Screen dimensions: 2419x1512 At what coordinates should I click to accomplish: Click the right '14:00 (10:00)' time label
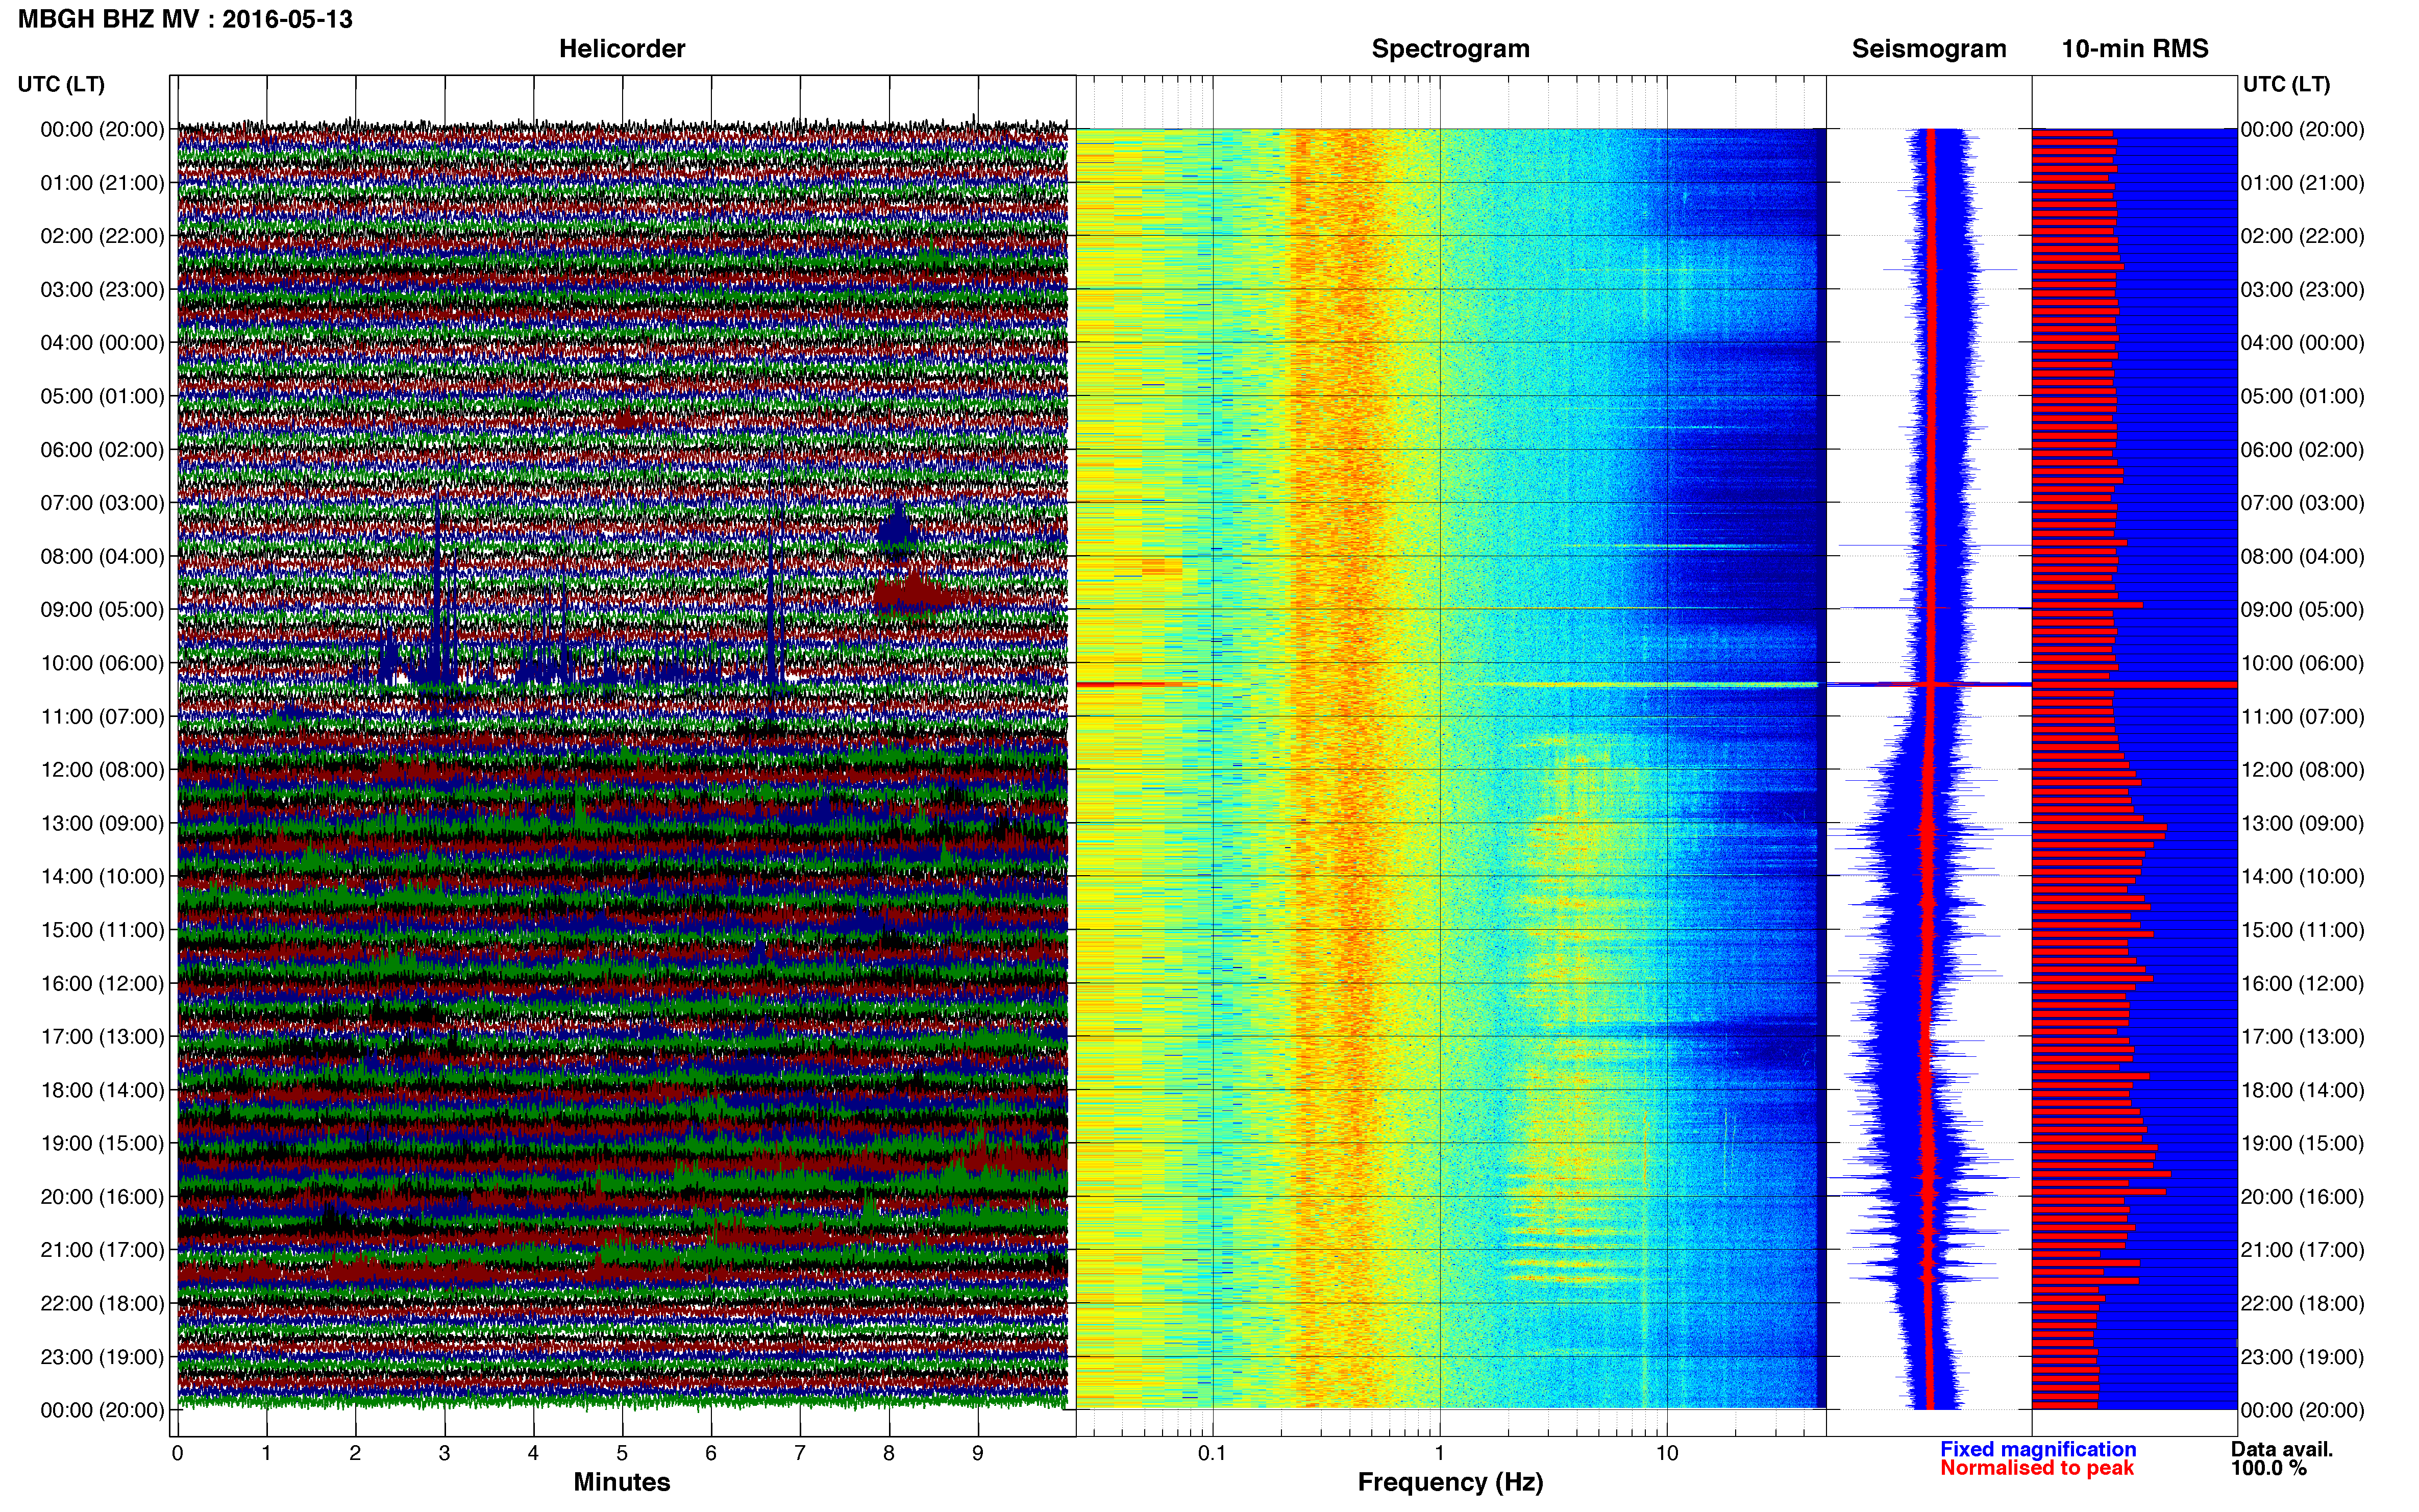pyautogui.click(x=2302, y=877)
